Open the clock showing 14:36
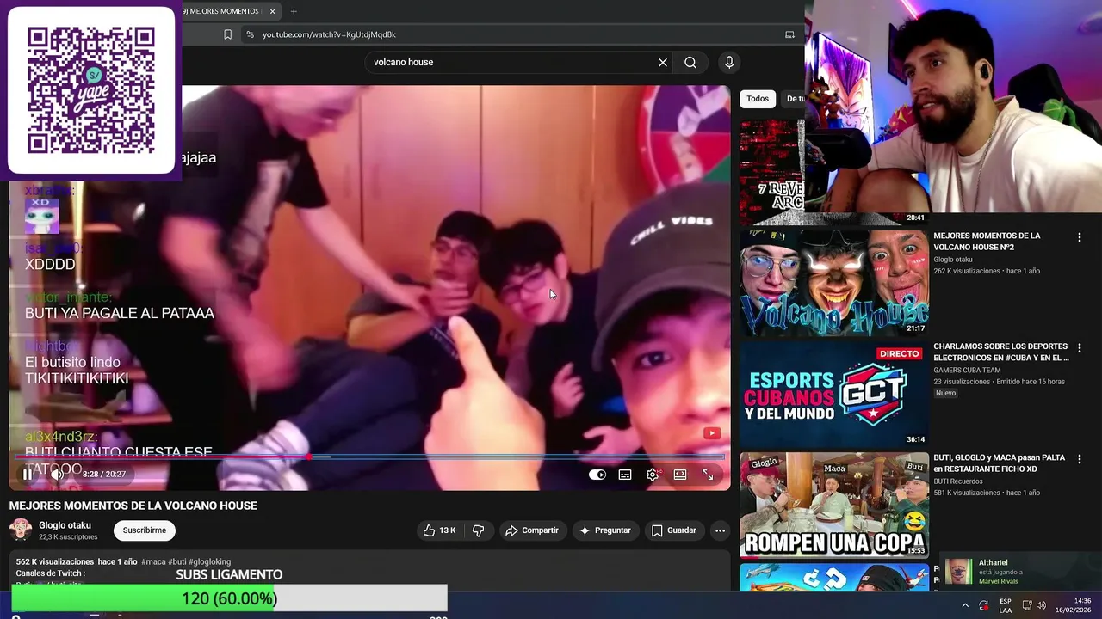The width and height of the screenshot is (1102, 619). [x=1074, y=605]
